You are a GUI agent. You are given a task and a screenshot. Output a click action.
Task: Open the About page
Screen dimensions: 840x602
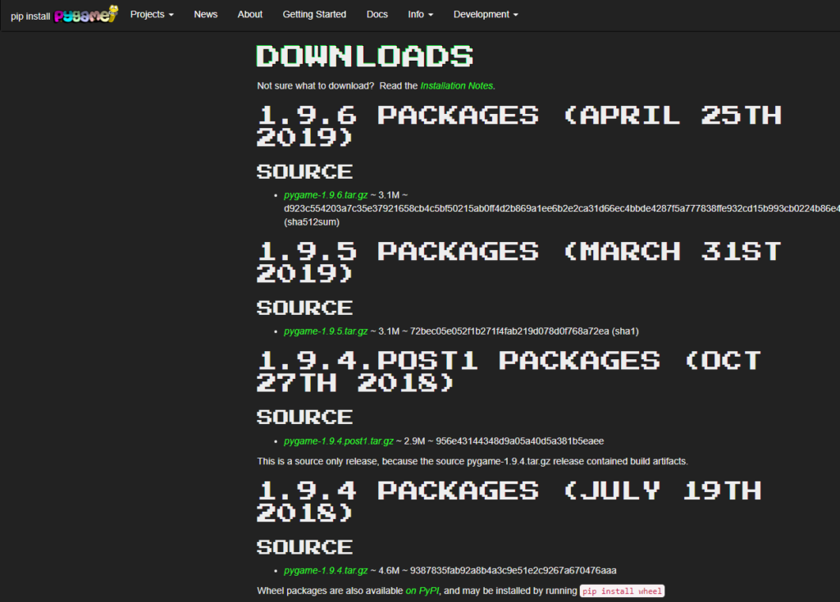coord(249,15)
